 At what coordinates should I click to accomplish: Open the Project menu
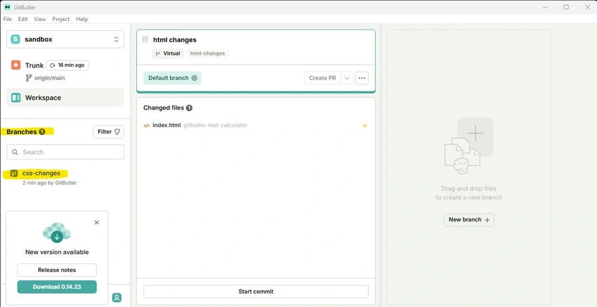(x=61, y=19)
